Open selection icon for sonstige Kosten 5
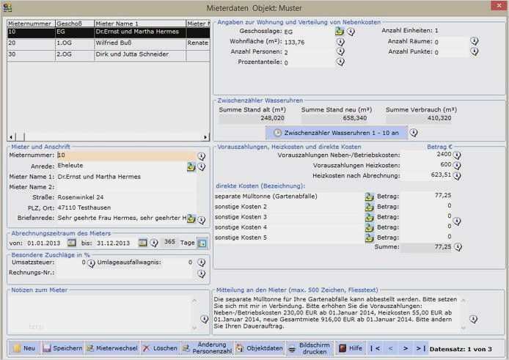 pos(369,238)
